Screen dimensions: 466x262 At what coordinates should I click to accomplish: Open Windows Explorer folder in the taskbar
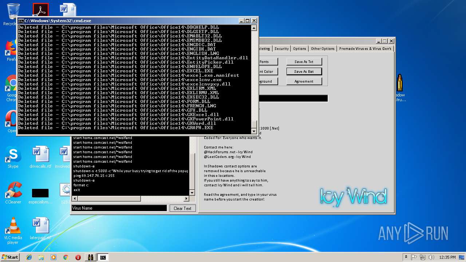coord(41,257)
